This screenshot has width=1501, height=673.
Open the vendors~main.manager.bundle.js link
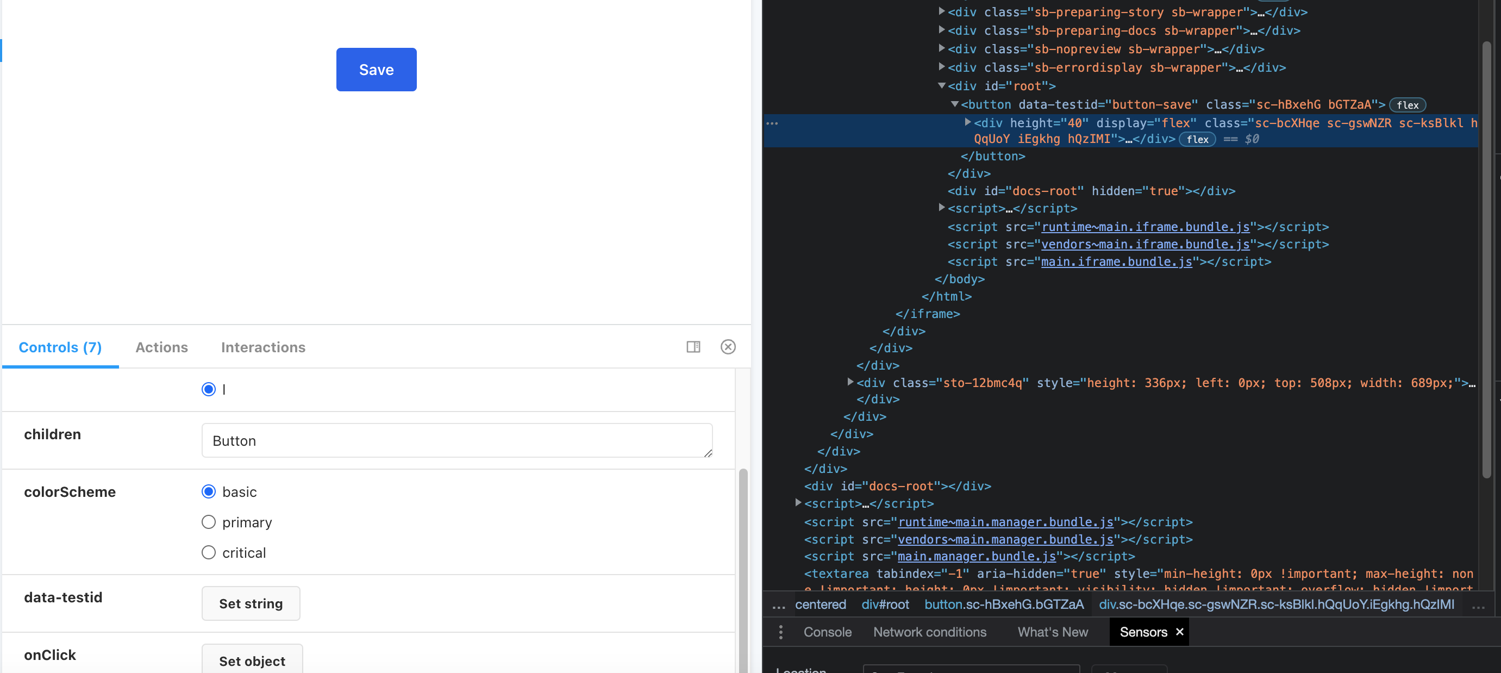(1005, 540)
